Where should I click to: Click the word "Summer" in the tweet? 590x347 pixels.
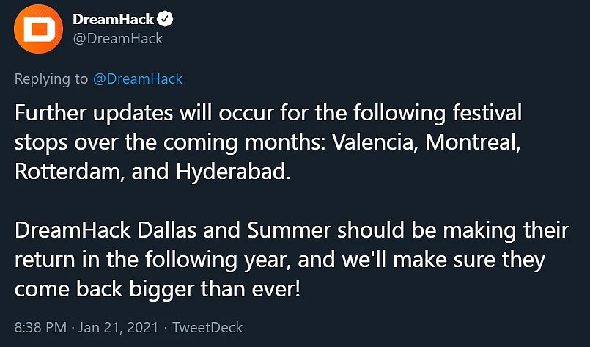[289, 230]
